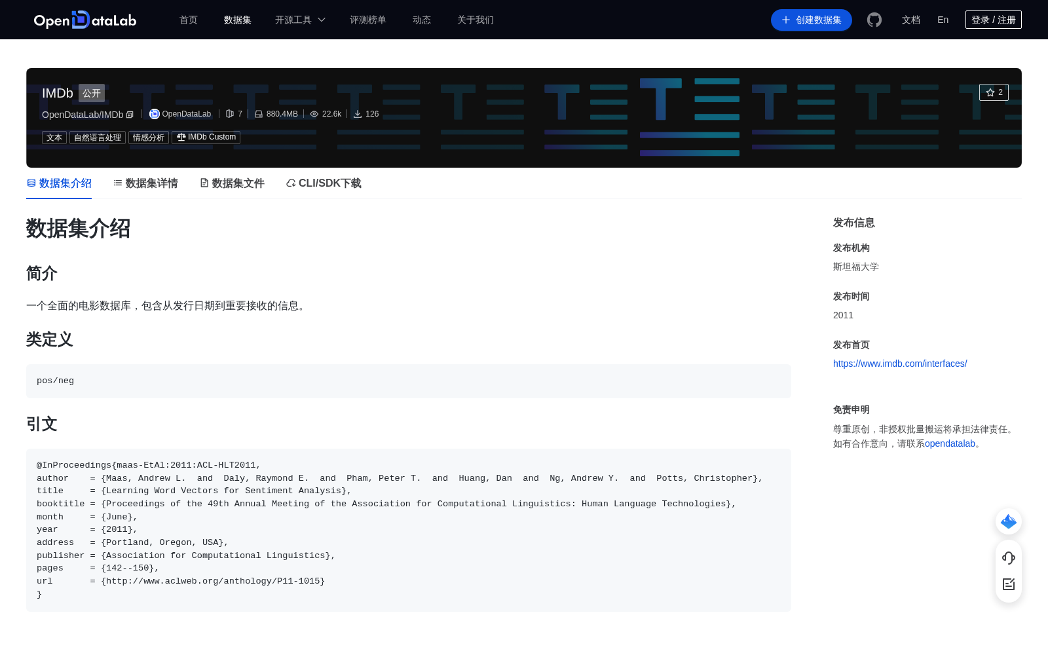Click the plus icon in create dataset
This screenshot has width=1048, height=655.
click(x=786, y=20)
